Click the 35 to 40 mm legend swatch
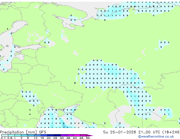180x139 pixels. point(70,135)
